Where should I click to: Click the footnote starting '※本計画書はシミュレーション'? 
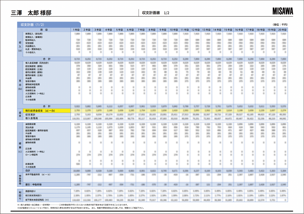81,208
